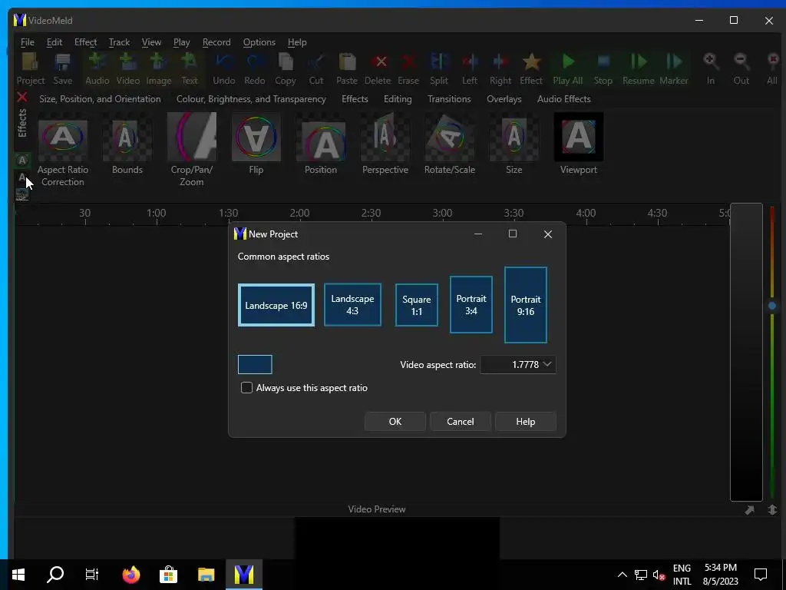The image size is (786, 590).
Task: Open File Explorer from the taskbar
Action: 206,575
